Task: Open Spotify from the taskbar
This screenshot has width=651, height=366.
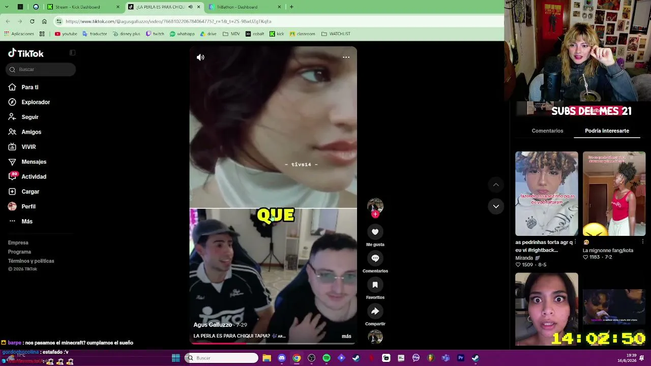Action: pos(327,358)
